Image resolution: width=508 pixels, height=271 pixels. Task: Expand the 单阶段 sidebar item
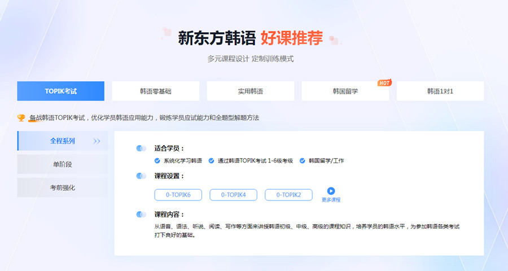tap(62, 164)
